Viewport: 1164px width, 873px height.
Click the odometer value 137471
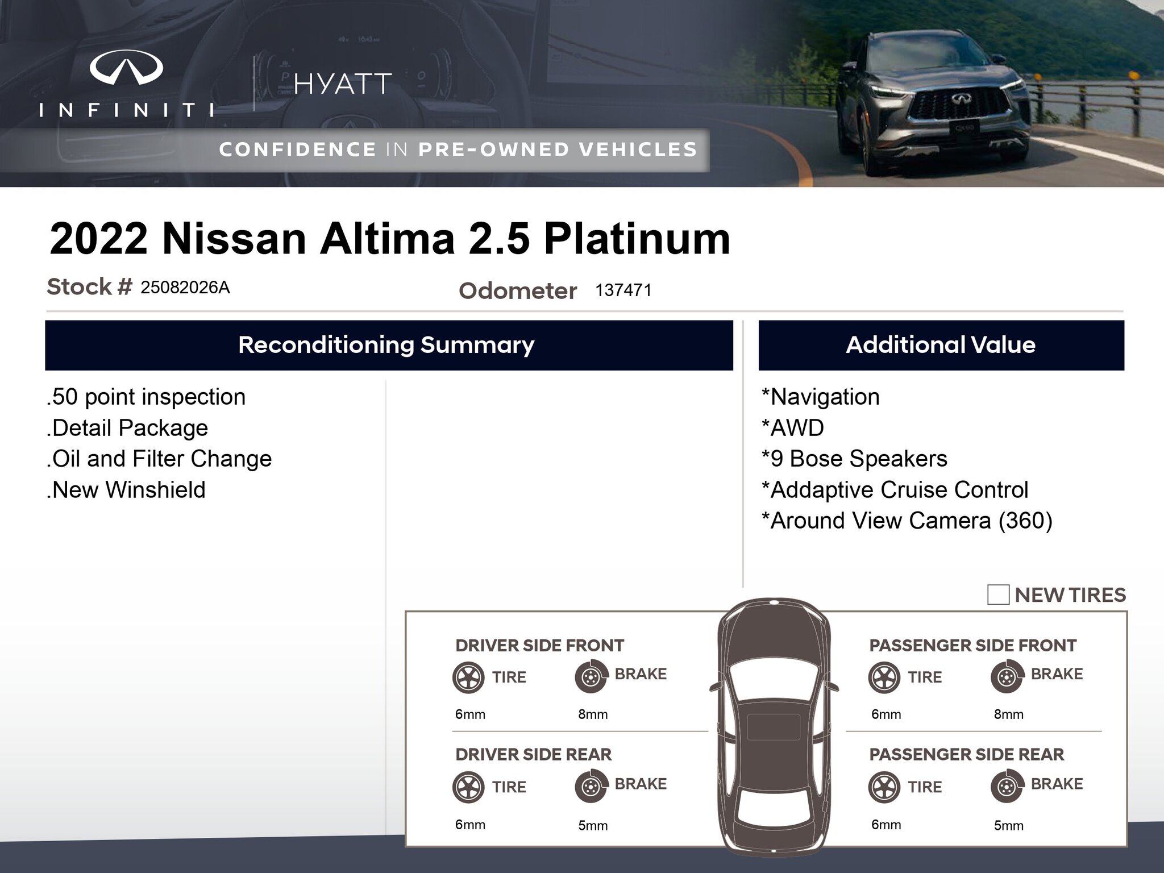[x=623, y=290]
